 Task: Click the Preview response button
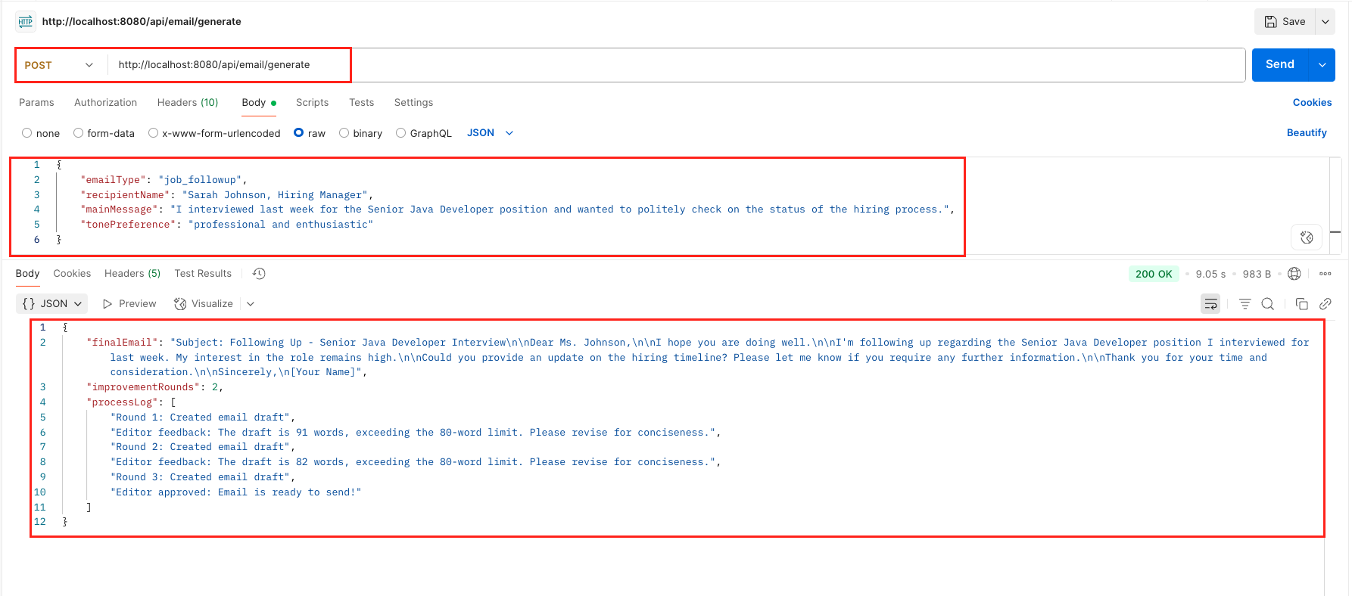click(x=129, y=304)
